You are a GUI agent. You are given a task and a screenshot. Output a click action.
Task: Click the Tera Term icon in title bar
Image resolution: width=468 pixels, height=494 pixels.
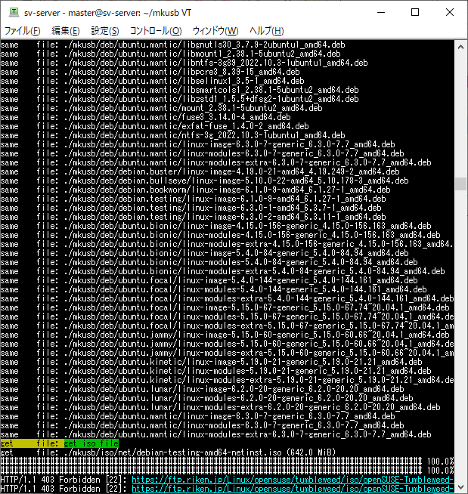pos(14,12)
